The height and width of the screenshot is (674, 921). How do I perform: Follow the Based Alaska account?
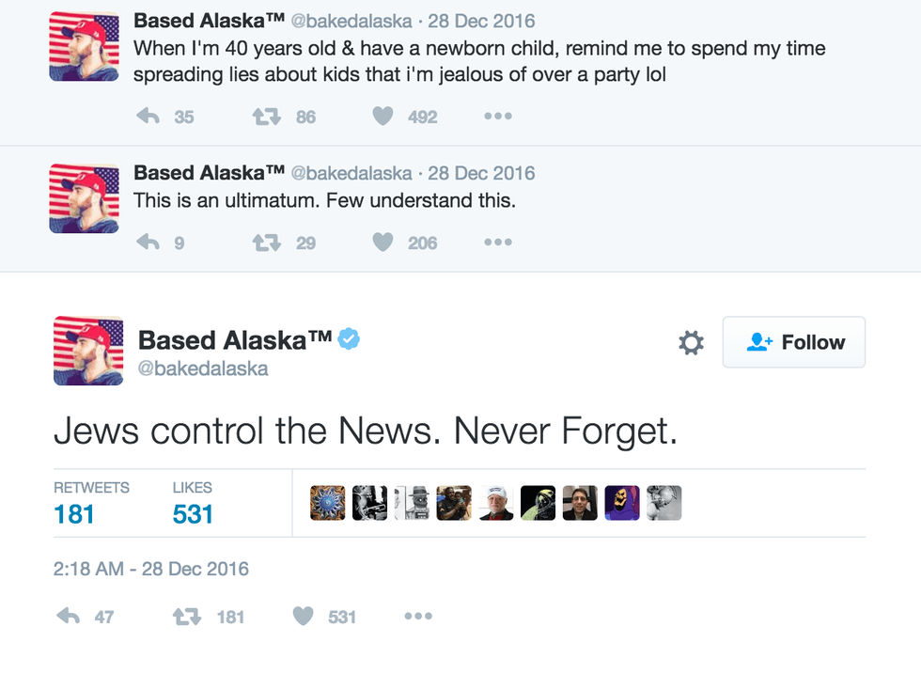(x=794, y=343)
